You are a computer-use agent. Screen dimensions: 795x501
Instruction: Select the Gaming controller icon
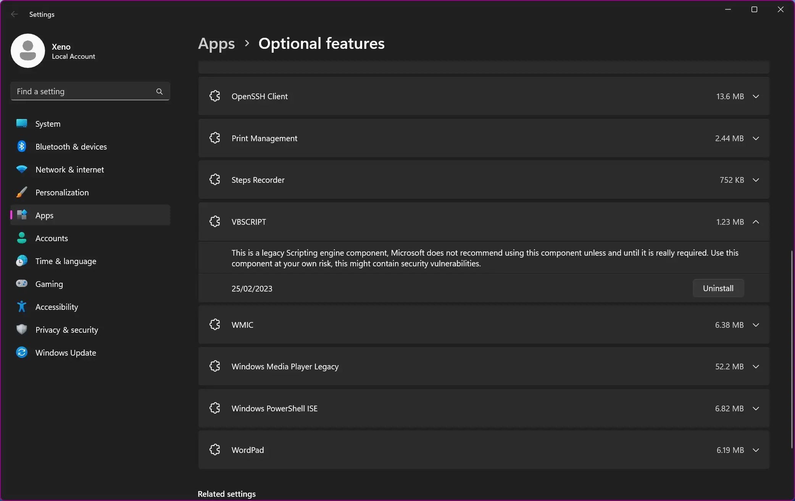pos(22,284)
